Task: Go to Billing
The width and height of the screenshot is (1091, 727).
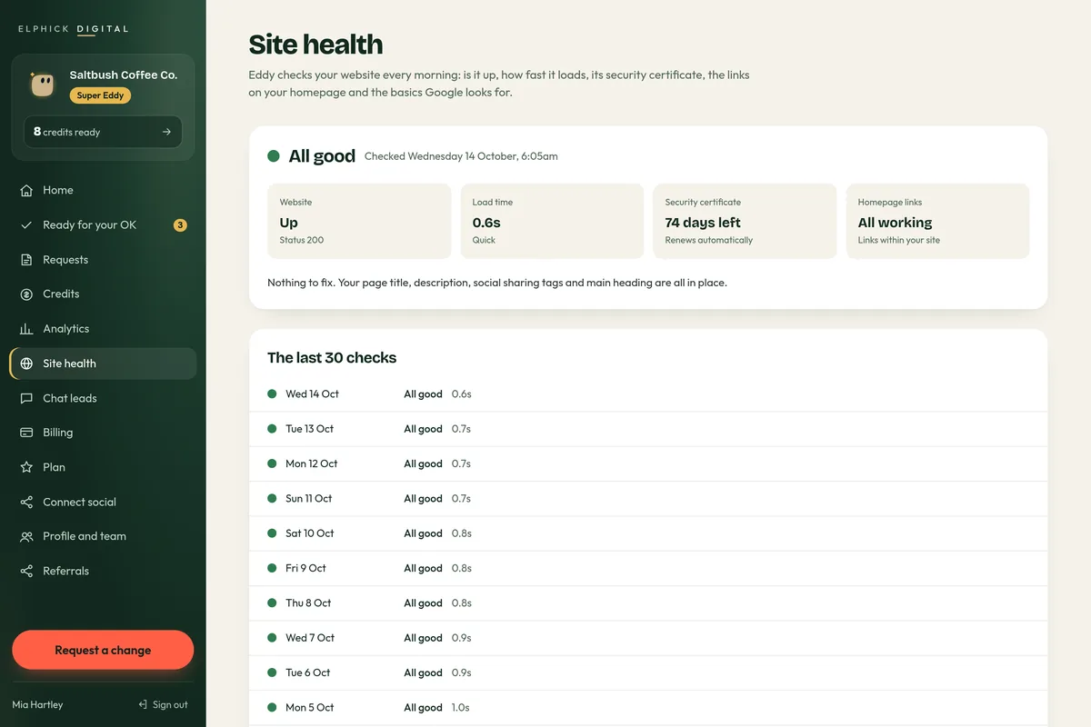Action: [x=103, y=433]
